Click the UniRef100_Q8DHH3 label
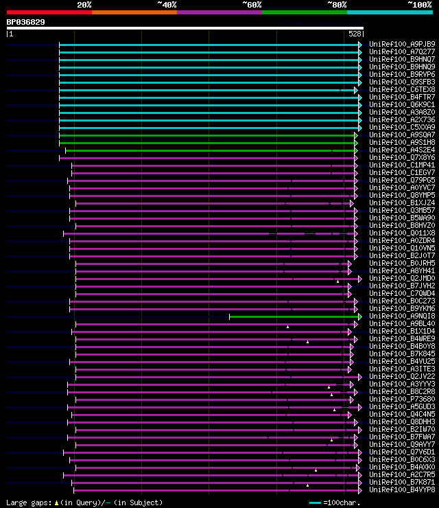The height and width of the screenshot is (508, 439). coord(402,422)
